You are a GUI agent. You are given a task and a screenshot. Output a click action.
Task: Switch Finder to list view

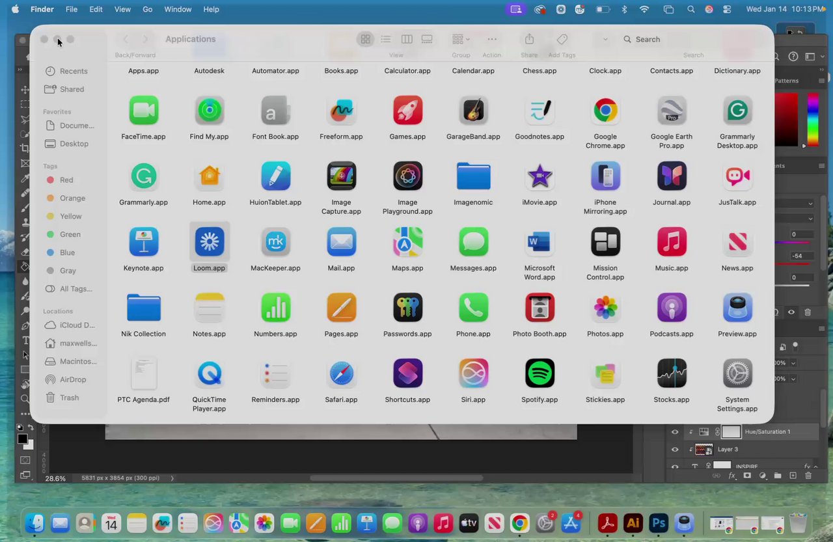[386, 39]
